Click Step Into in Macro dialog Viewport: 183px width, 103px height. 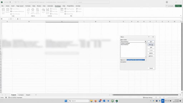151,45
